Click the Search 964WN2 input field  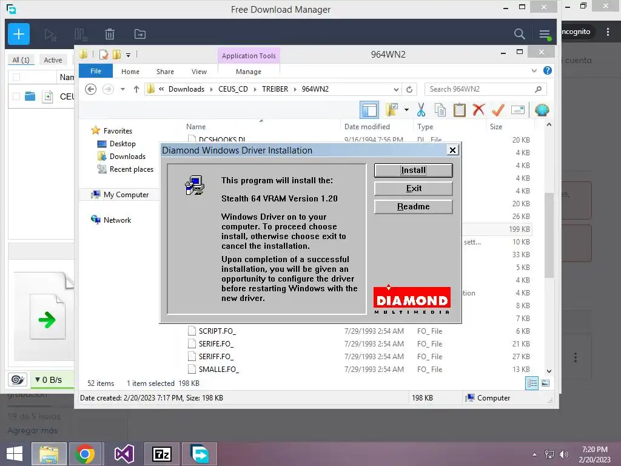point(485,89)
